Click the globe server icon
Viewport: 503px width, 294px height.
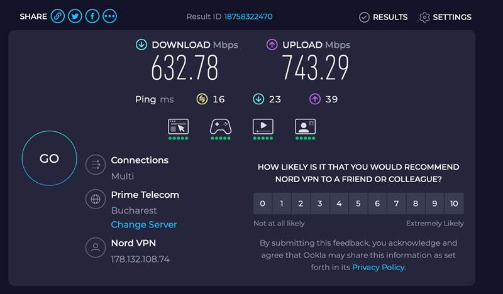tap(96, 200)
